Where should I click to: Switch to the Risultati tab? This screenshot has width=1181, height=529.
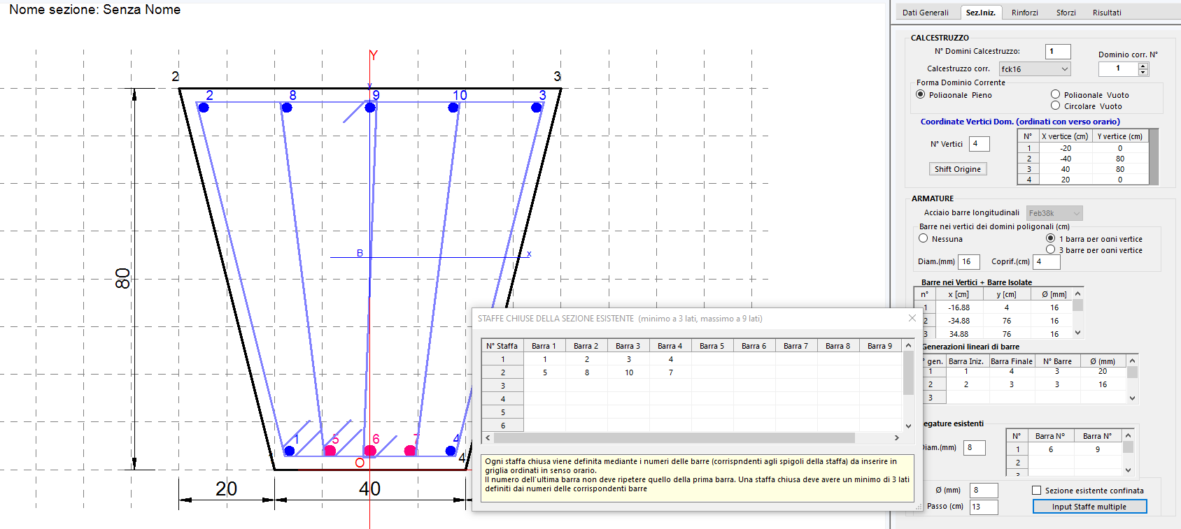click(1107, 13)
